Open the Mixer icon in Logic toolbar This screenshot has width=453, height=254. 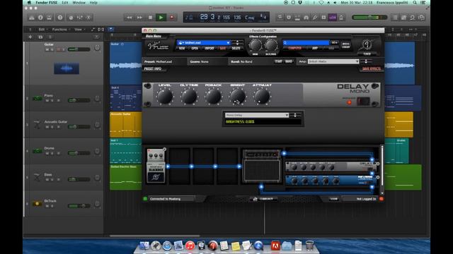pyautogui.click(x=80, y=18)
